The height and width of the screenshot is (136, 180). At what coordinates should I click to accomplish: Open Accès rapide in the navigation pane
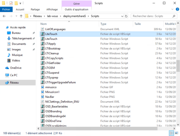tap(18, 27)
